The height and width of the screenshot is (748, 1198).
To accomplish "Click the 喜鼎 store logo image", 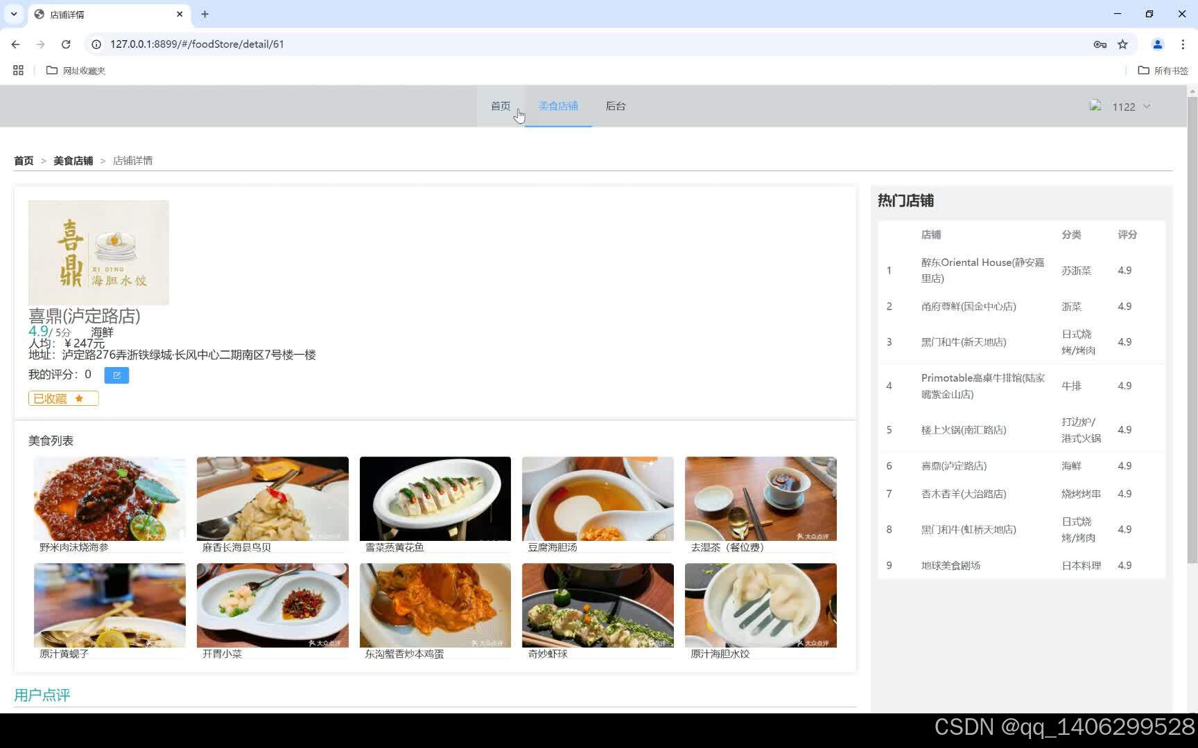I will click(x=98, y=253).
